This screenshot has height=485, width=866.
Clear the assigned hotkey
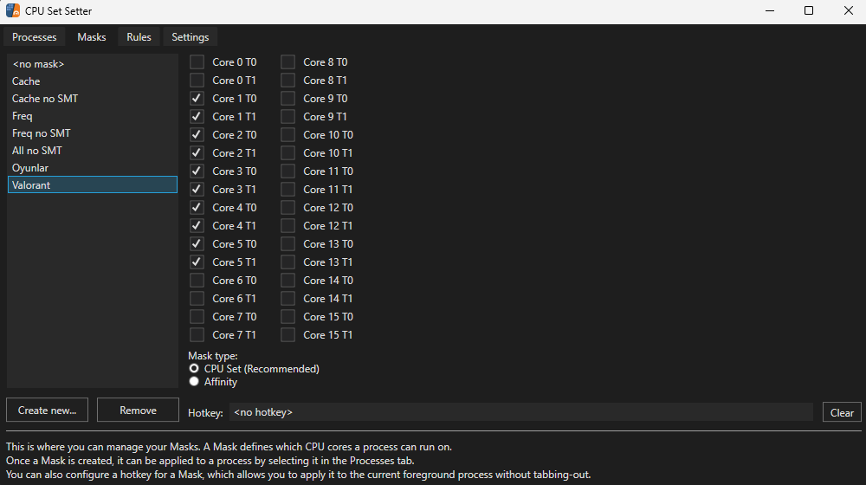(842, 412)
